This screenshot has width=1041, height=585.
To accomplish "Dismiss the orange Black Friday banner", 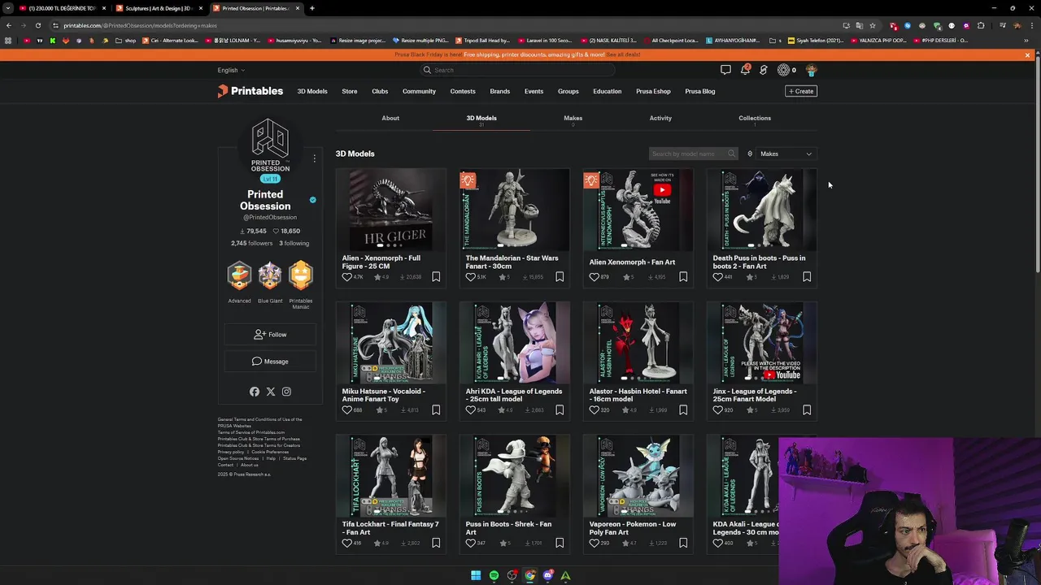I will pos(1027,55).
